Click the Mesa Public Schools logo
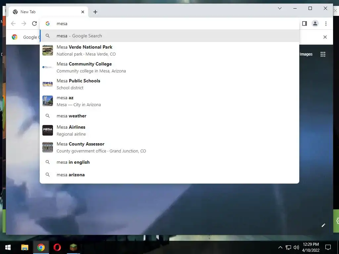 tap(48, 84)
